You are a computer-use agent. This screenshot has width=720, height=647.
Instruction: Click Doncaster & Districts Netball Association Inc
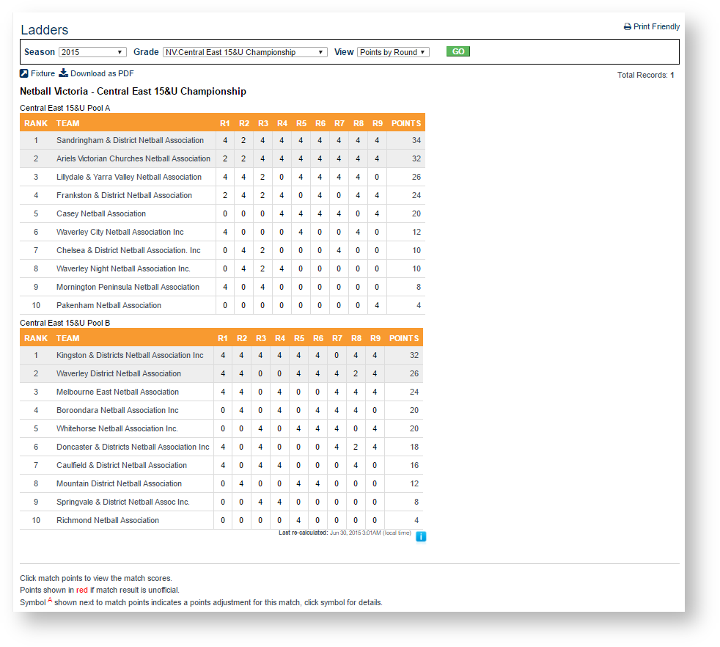[133, 447]
